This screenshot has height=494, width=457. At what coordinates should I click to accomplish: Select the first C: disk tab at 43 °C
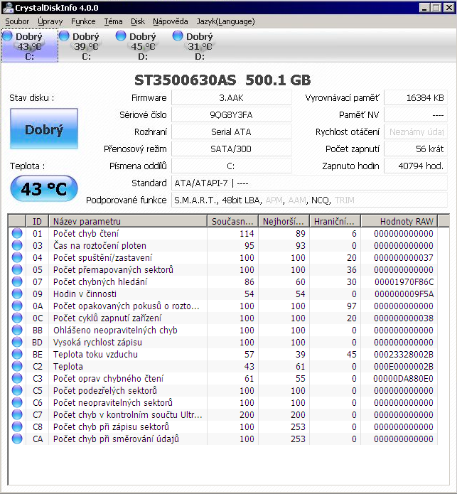coord(30,45)
